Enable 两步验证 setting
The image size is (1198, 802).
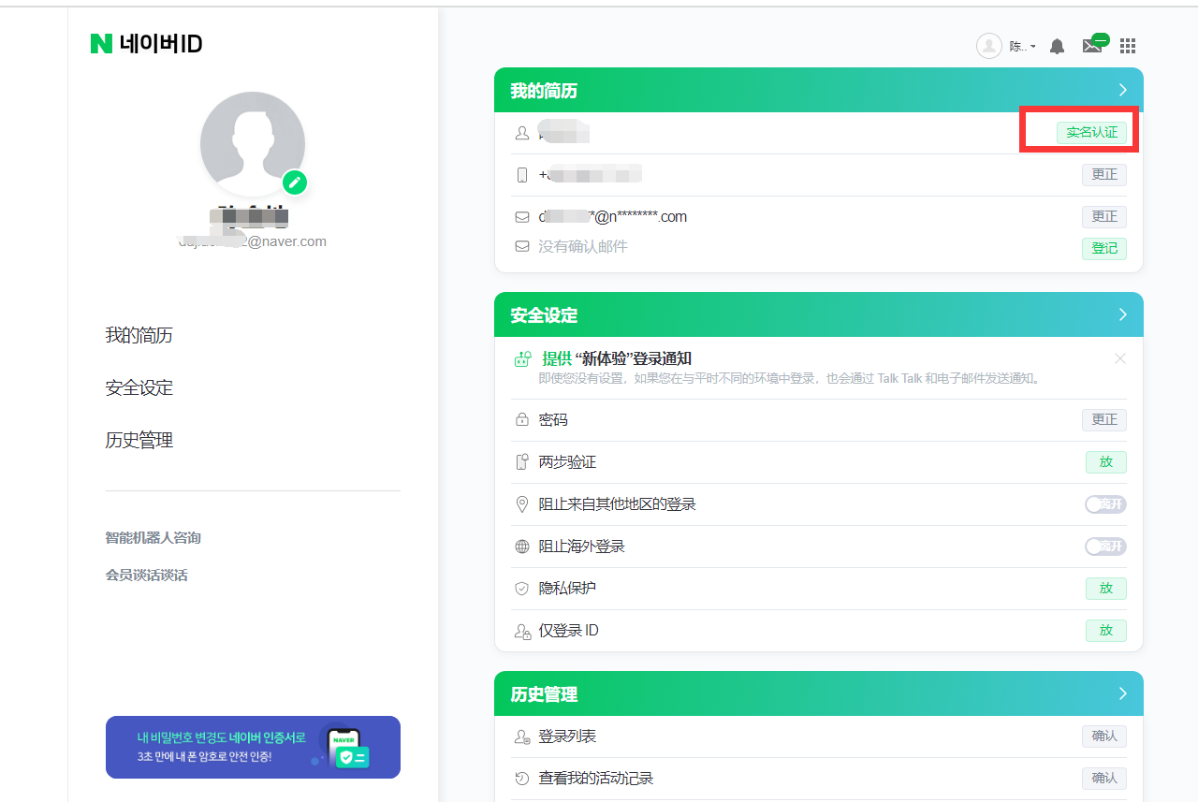pyautogui.click(x=1105, y=462)
